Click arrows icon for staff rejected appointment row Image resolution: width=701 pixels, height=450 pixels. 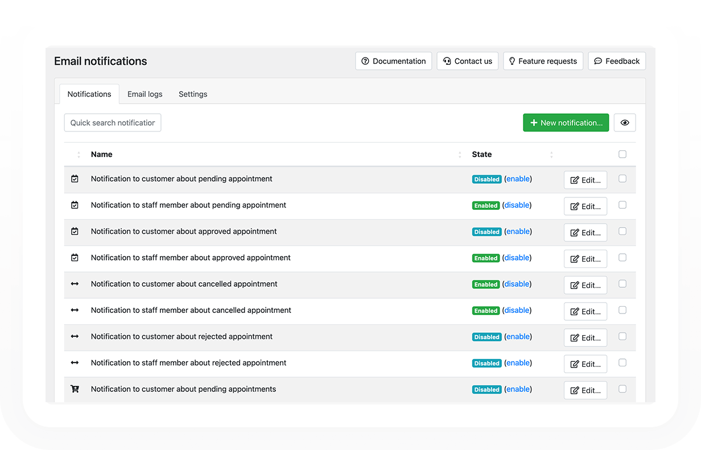75,362
